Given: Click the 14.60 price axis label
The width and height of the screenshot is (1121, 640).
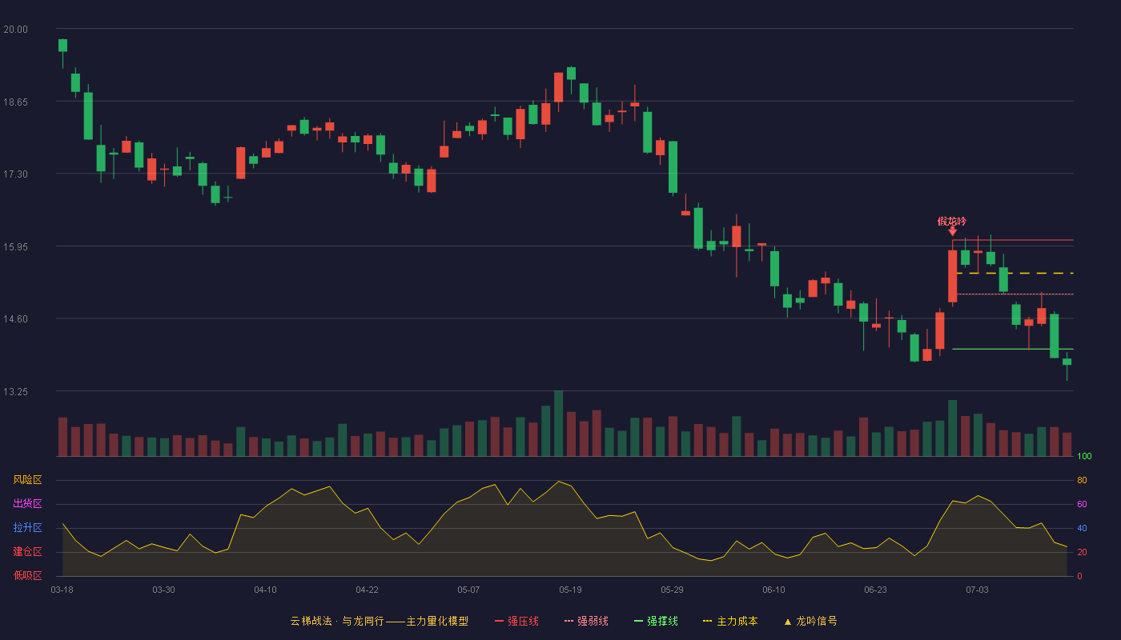Looking at the screenshot, I should coord(15,319).
